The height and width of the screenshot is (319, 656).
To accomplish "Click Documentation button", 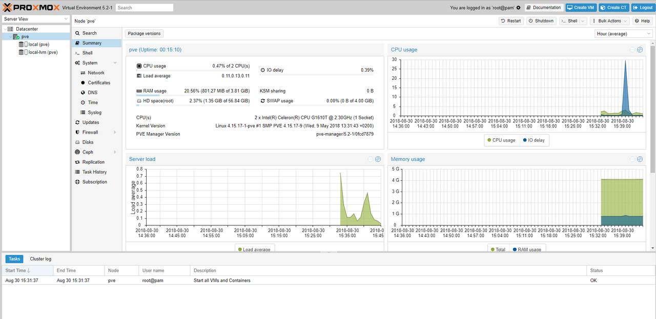I will point(544,8).
